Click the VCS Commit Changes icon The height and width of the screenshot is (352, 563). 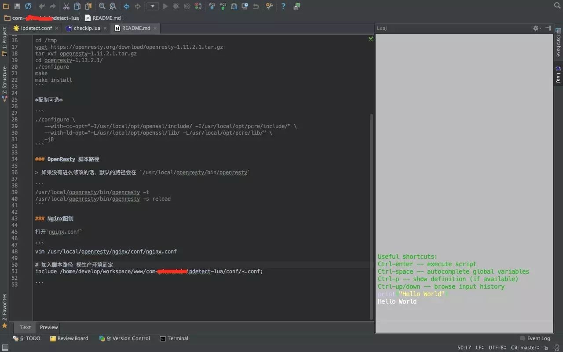click(223, 6)
